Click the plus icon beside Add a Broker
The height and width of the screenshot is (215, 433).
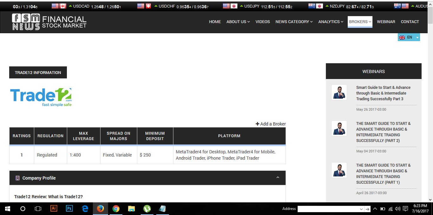pyautogui.click(x=257, y=124)
